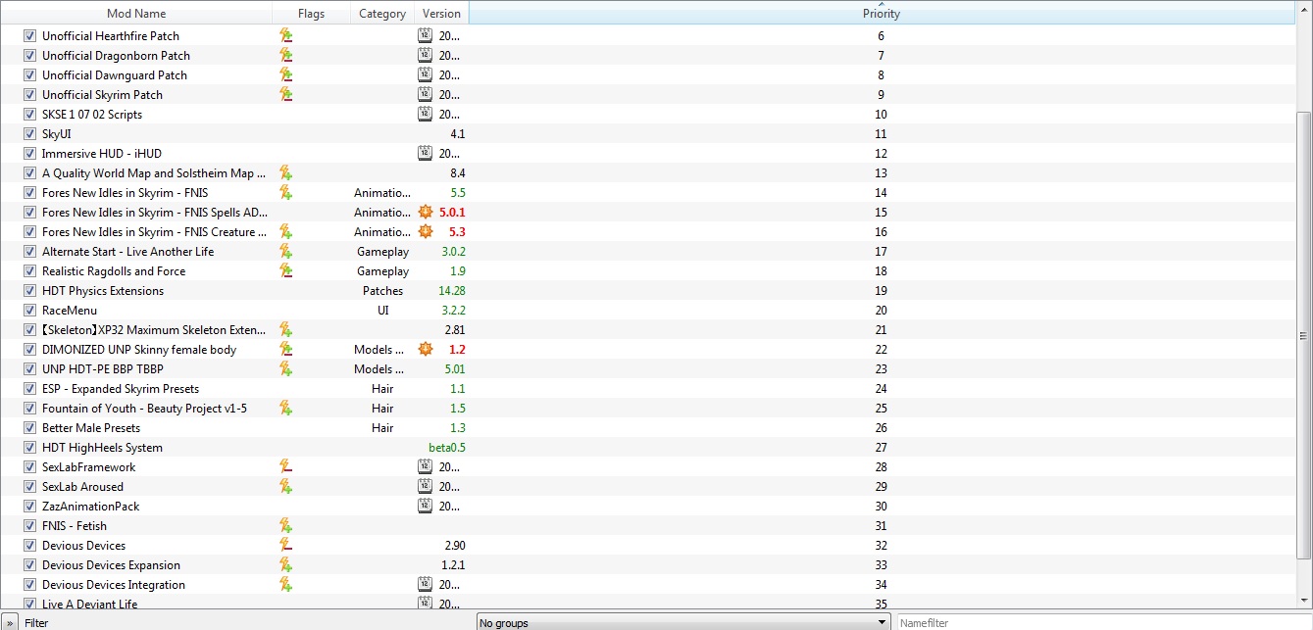The height and width of the screenshot is (630, 1313).
Task: Click flag icon for Devious Devices Expansion
Action: (x=285, y=564)
